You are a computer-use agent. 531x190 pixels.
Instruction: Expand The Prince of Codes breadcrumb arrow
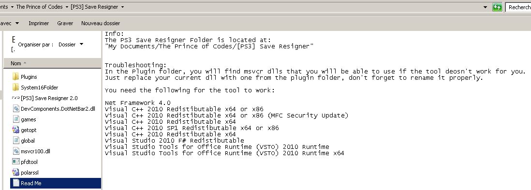(66, 7)
